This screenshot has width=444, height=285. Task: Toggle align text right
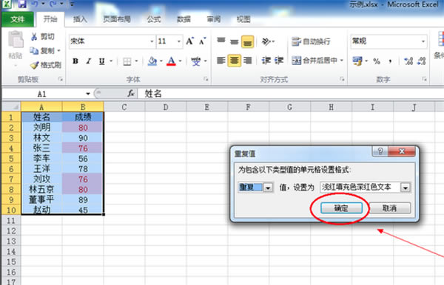point(247,61)
